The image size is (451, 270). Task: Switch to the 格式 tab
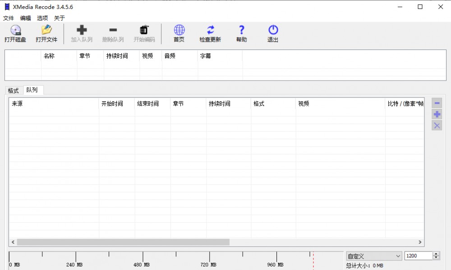[x=13, y=90]
